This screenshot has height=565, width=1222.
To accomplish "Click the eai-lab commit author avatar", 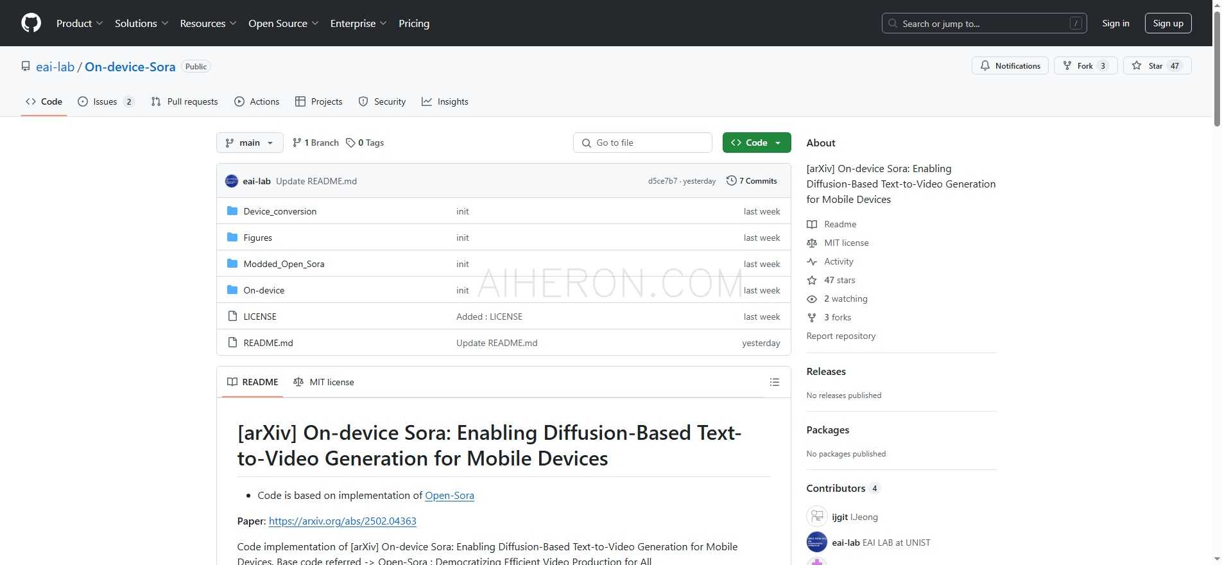I will click(x=232, y=181).
